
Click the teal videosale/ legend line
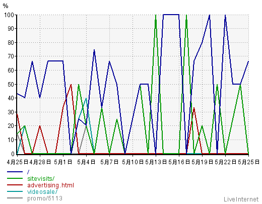coord(15,191)
